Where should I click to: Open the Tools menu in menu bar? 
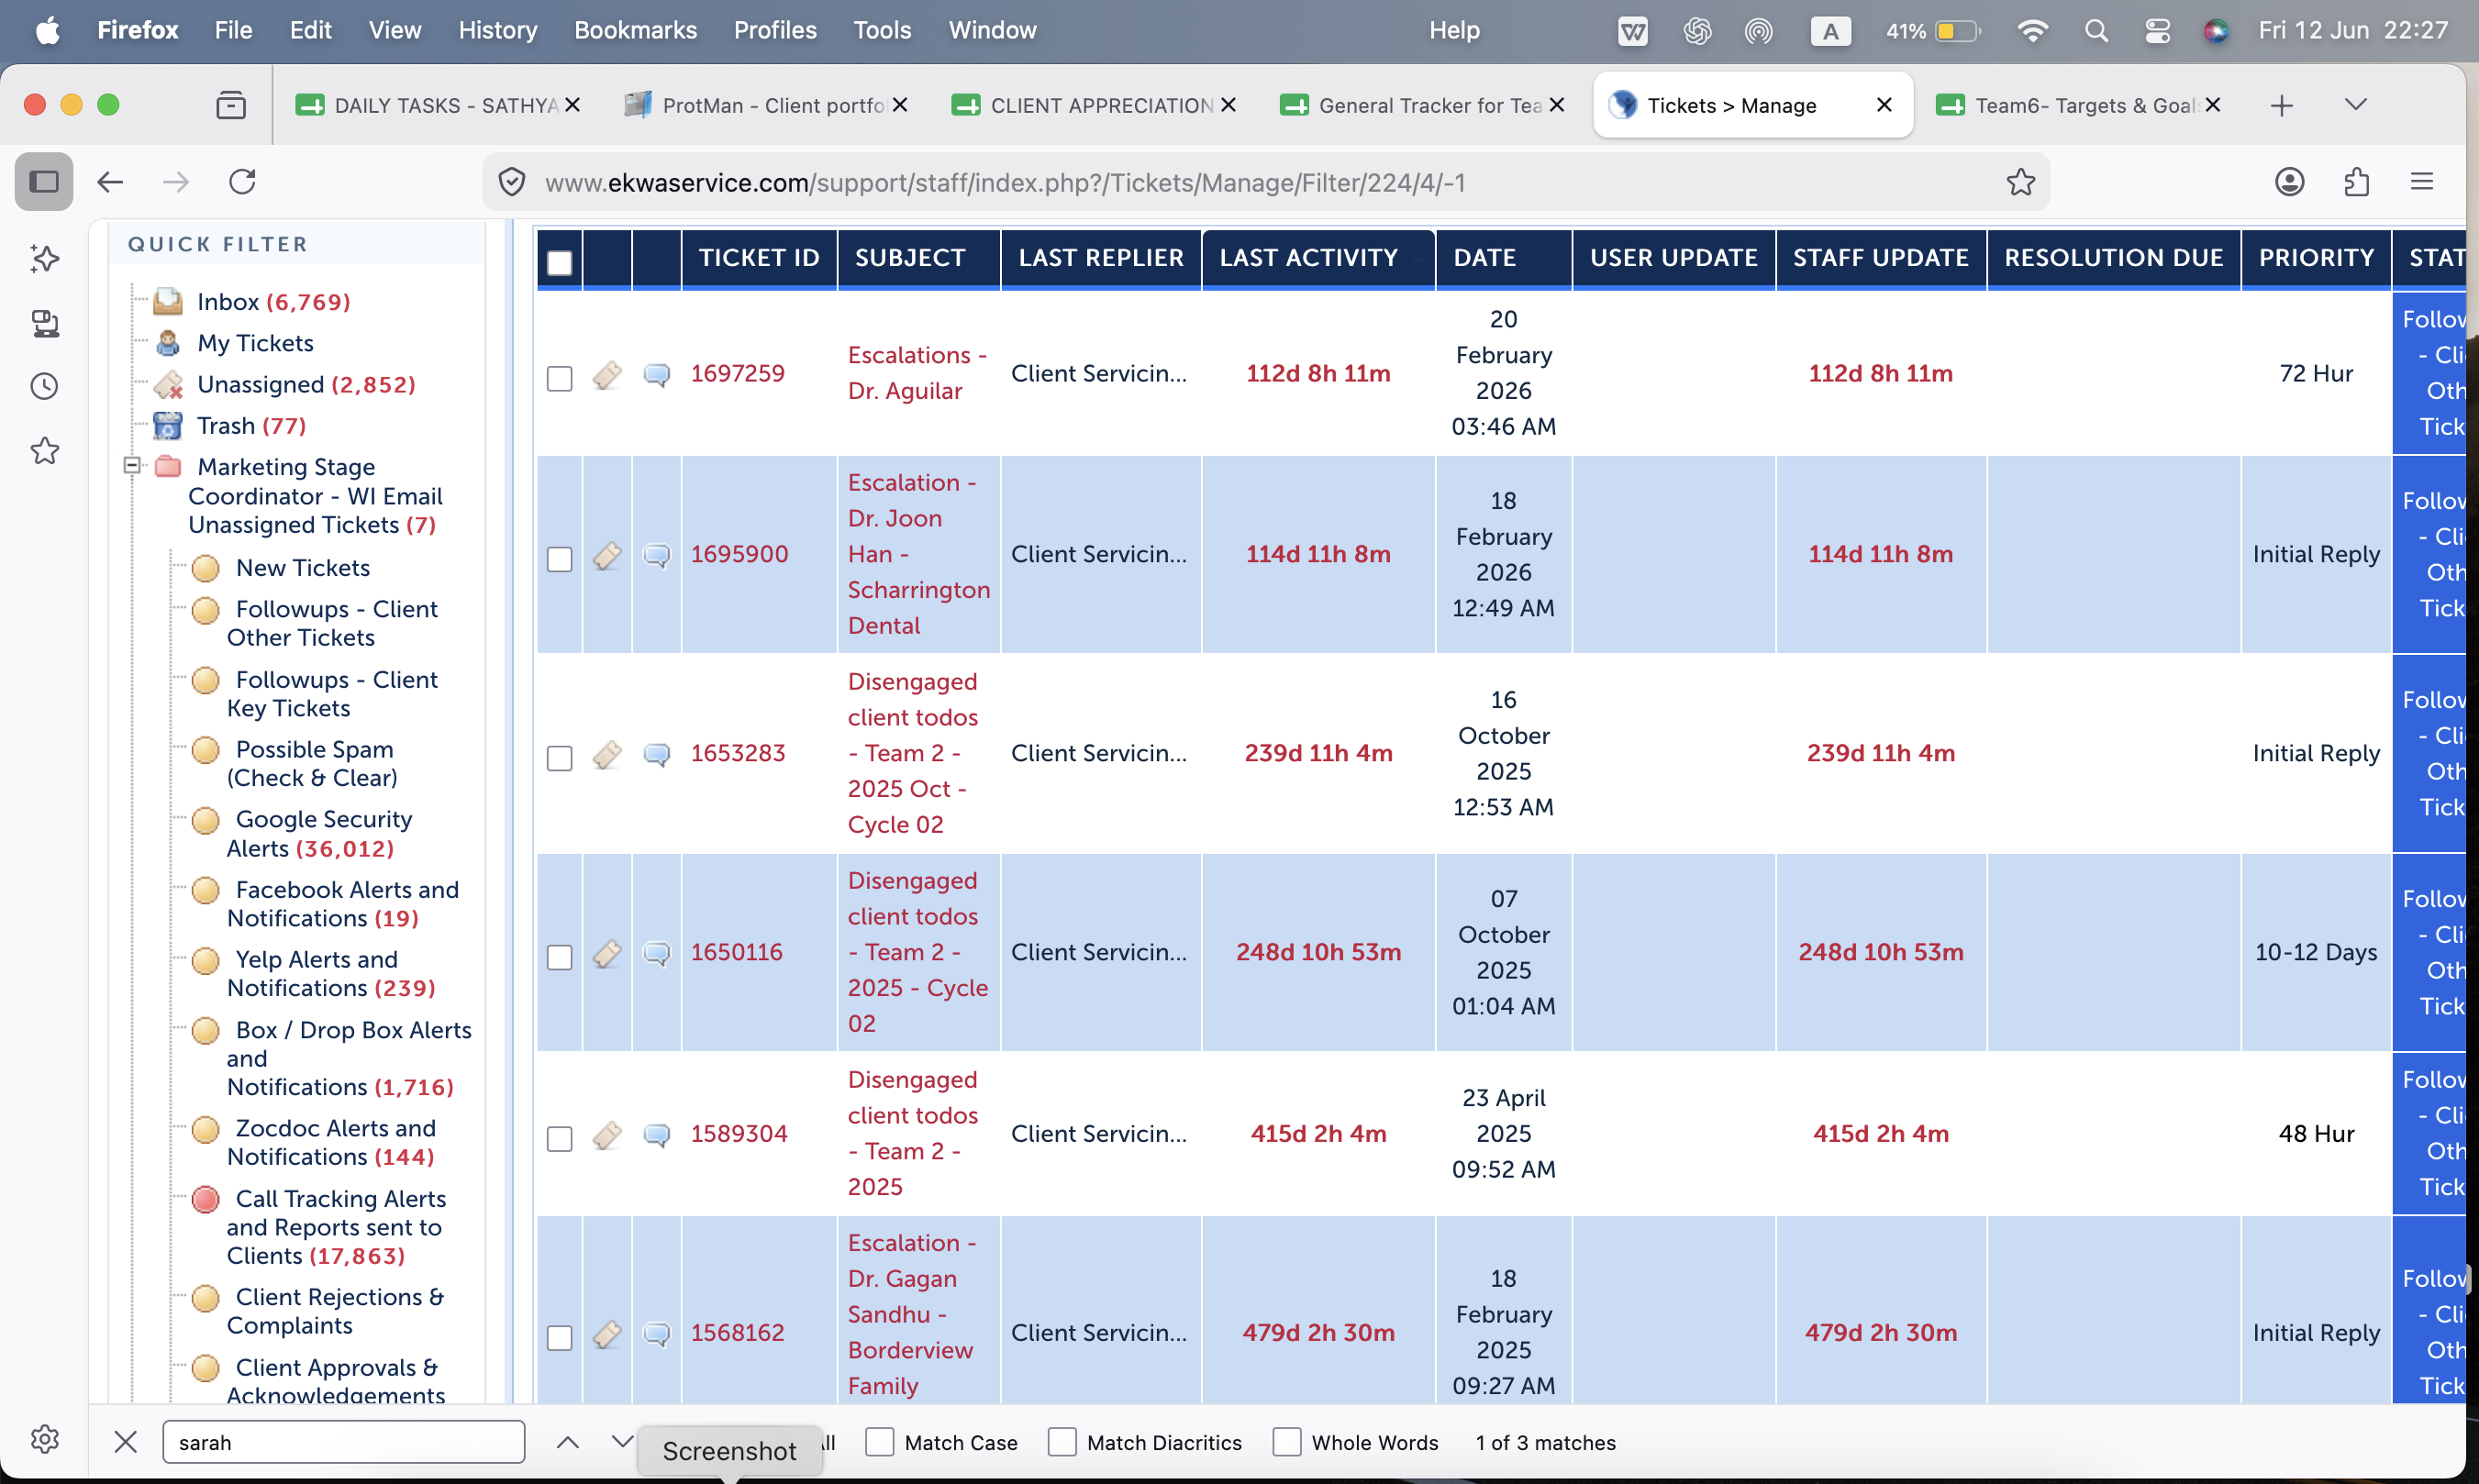pos(882,30)
